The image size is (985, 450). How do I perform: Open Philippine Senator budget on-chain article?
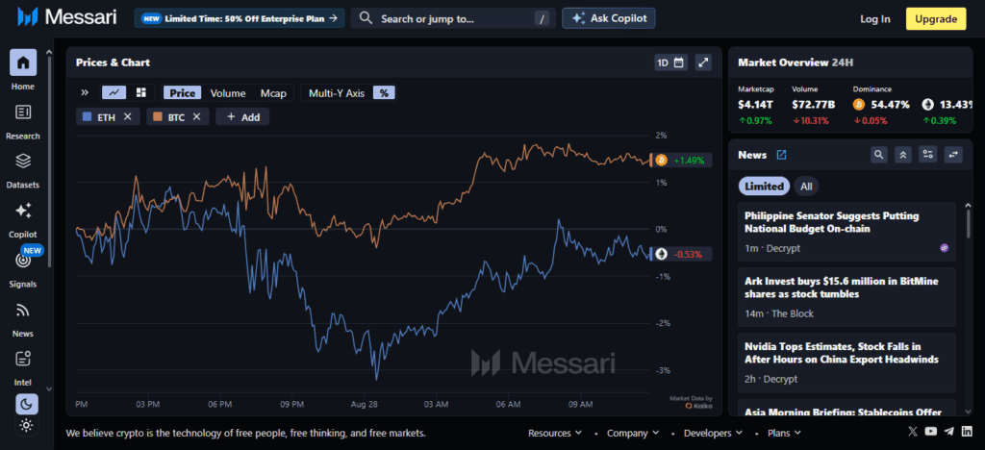pos(846,233)
